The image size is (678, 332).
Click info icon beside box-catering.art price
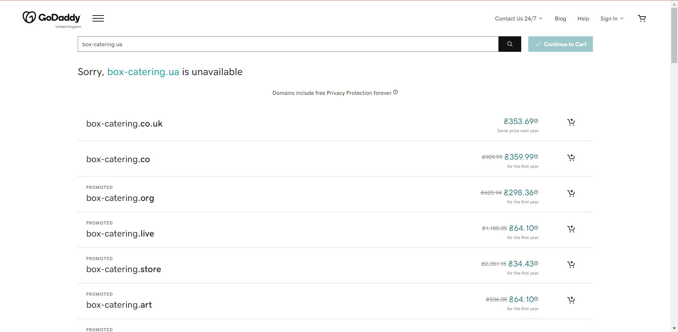click(x=536, y=299)
